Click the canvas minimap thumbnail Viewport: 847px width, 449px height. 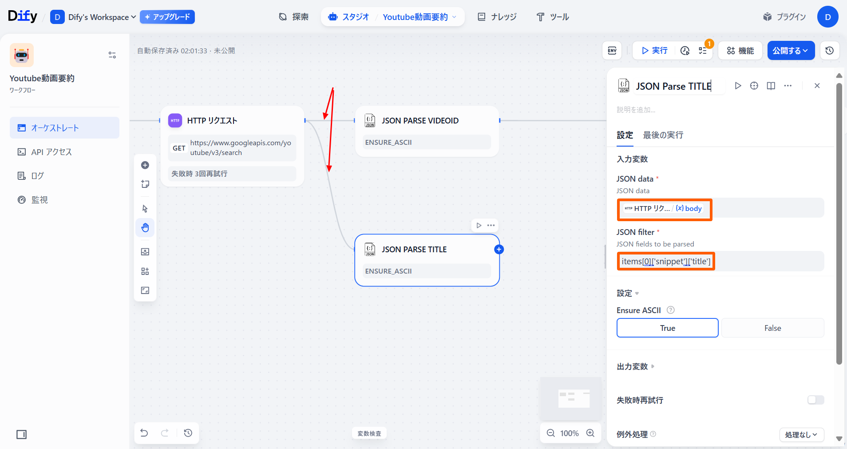tap(571, 398)
